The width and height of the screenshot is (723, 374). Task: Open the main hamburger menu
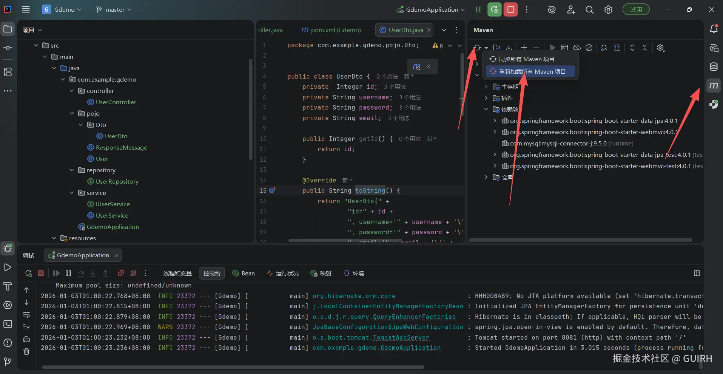pos(26,10)
